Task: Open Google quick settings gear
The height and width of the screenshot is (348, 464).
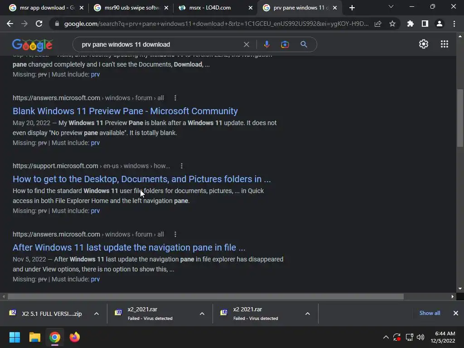Action: click(424, 44)
